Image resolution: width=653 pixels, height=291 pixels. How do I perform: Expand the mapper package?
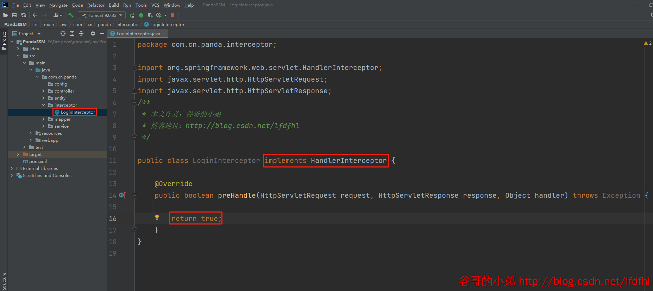[x=44, y=119]
